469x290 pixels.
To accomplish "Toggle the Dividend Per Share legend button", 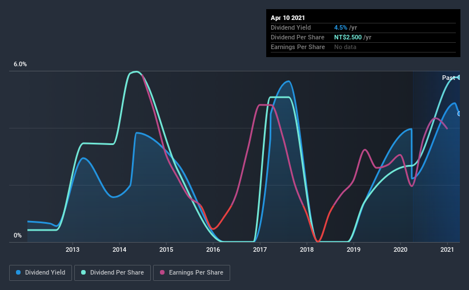I will click(x=113, y=273).
